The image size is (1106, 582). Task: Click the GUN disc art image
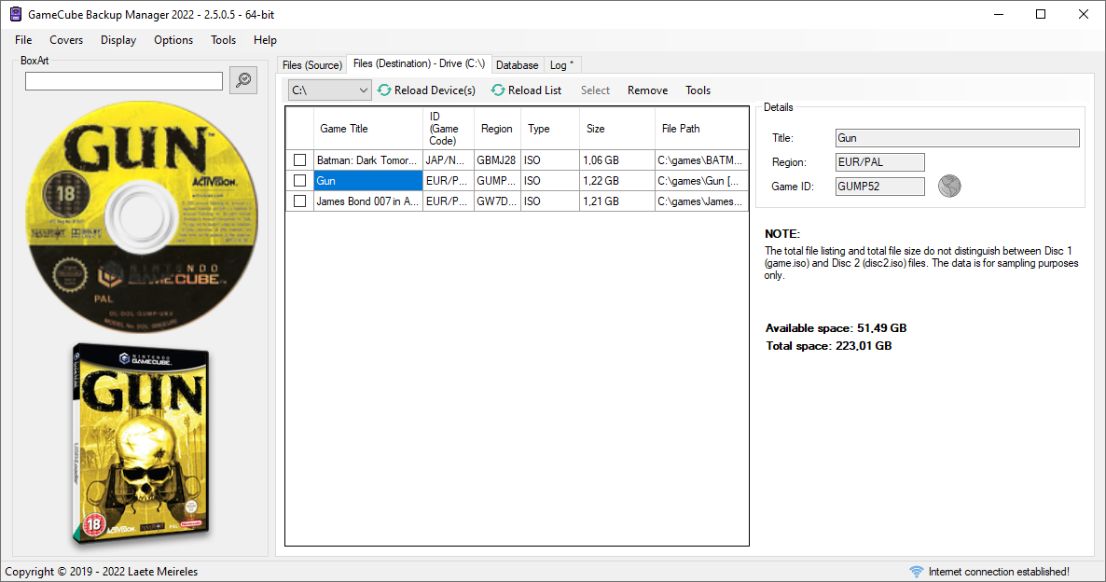[x=142, y=216]
